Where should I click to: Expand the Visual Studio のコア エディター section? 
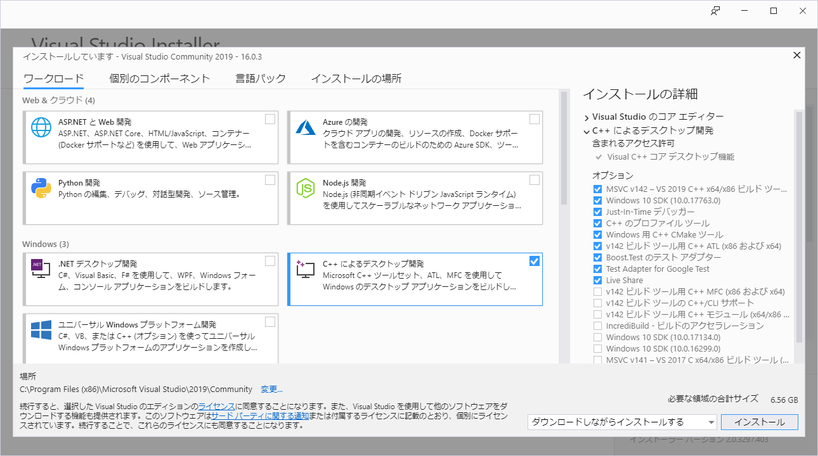click(x=587, y=117)
